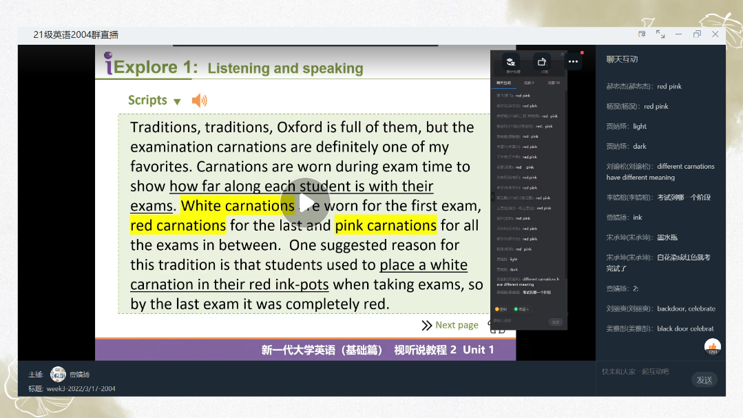Go to Next page in the slide
The height and width of the screenshot is (418, 743).
coord(450,325)
